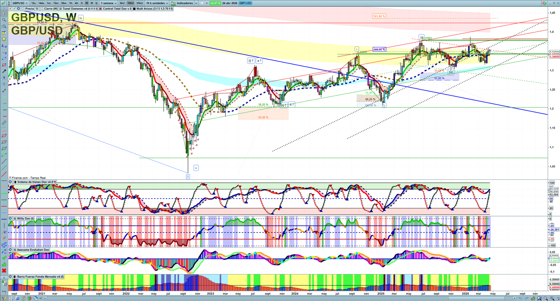Click the horizontal scrollbar right arrow
Image resolution: width=560 pixels, height=301 pixels.
(514, 298)
